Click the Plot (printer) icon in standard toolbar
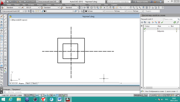 click(92, 8)
